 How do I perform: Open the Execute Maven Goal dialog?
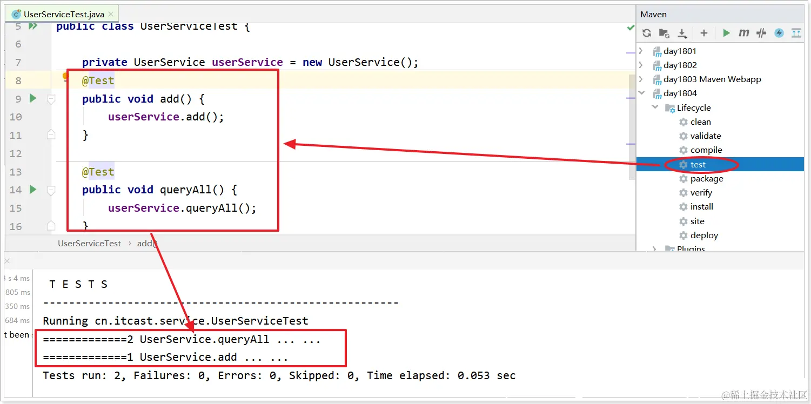pos(744,33)
